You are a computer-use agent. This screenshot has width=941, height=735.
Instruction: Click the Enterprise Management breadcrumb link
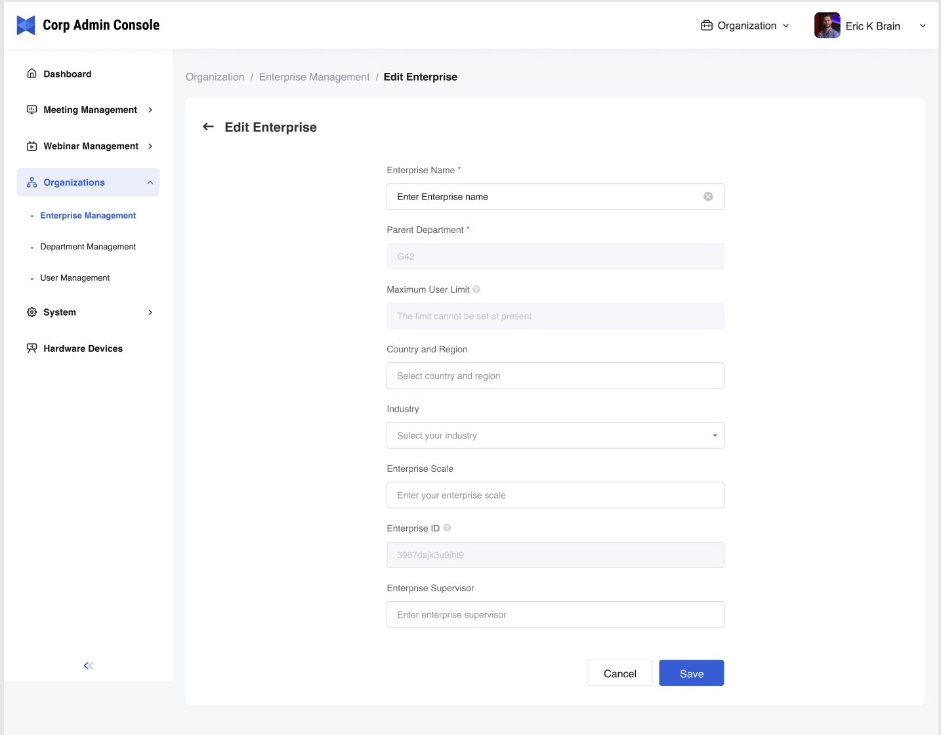click(314, 77)
